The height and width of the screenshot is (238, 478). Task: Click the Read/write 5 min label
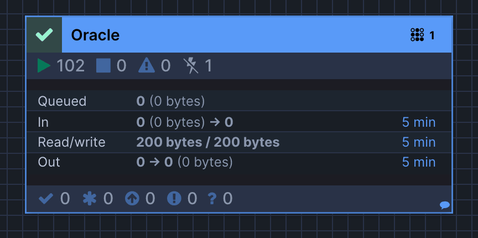[419, 142]
